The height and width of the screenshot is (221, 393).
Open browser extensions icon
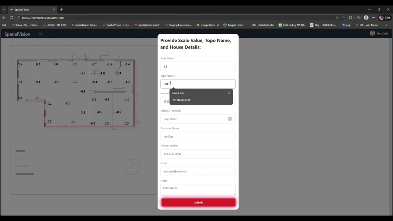click(351, 18)
